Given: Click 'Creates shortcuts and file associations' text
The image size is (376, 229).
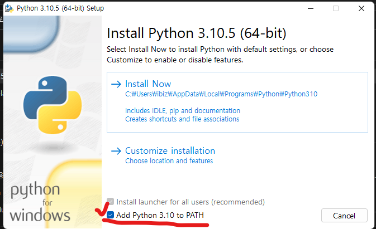Looking at the screenshot, I should [x=182, y=119].
